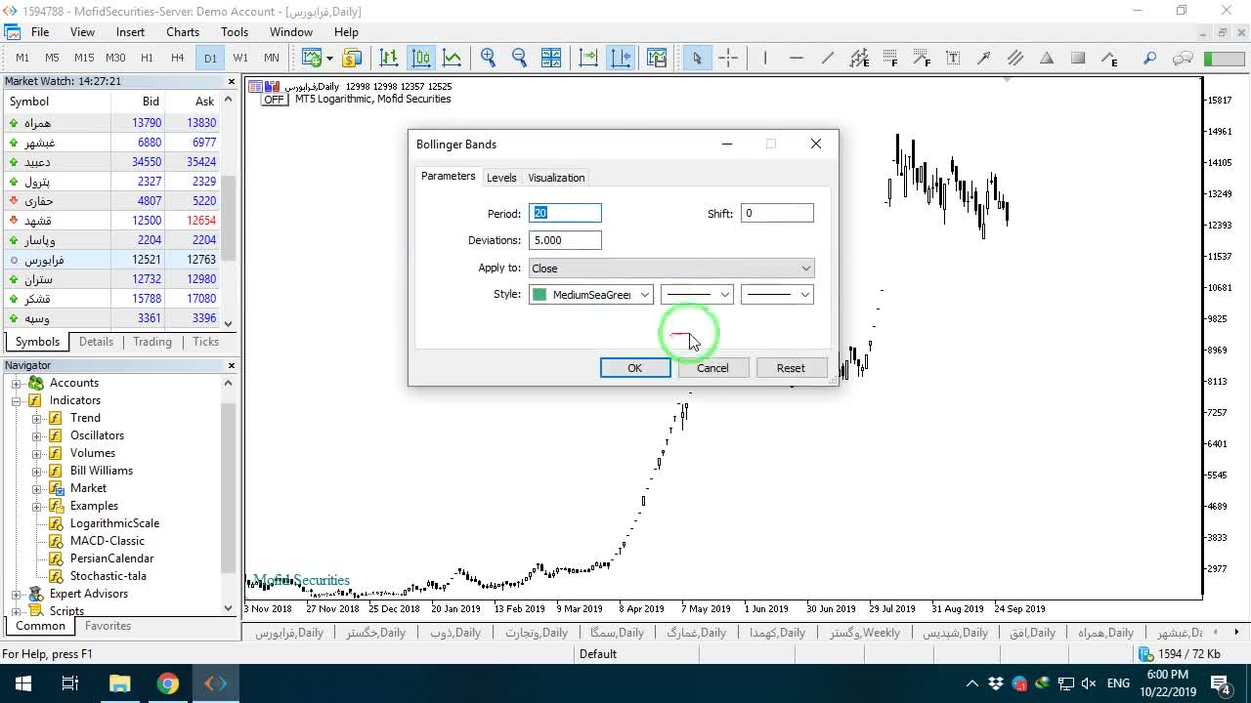
Task: Open the chat bubbles icon
Action: [1183, 58]
